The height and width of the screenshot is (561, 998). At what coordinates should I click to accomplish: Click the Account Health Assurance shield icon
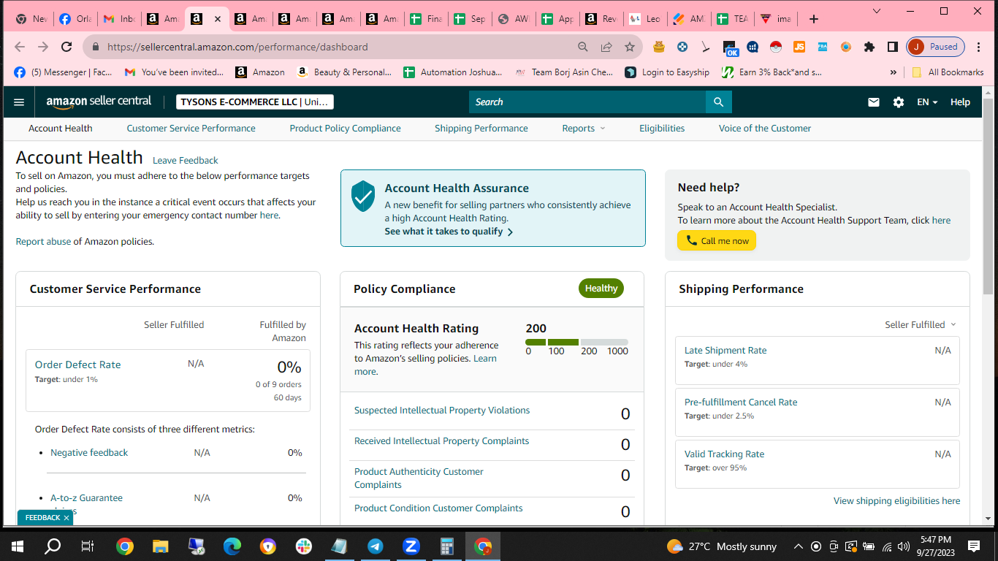pos(363,196)
